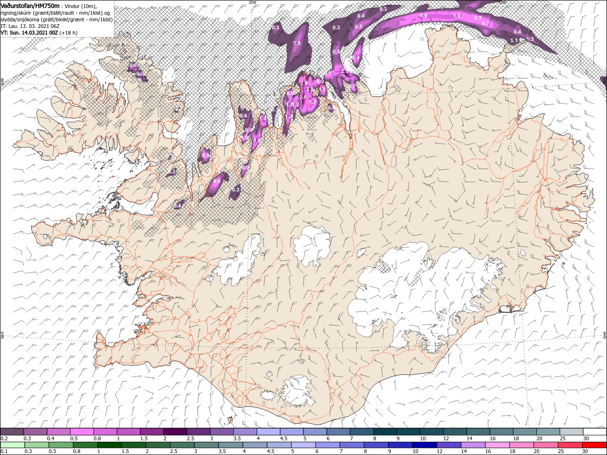Pick the dark purple snow swatch starting at 2
Image resolution: width=607 pixels, height=455 pixels.
click(x=175, y=432)
